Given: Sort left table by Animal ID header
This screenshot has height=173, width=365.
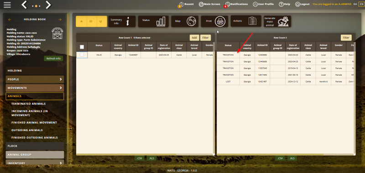Looking at the screenshot, I should [133, 47].
